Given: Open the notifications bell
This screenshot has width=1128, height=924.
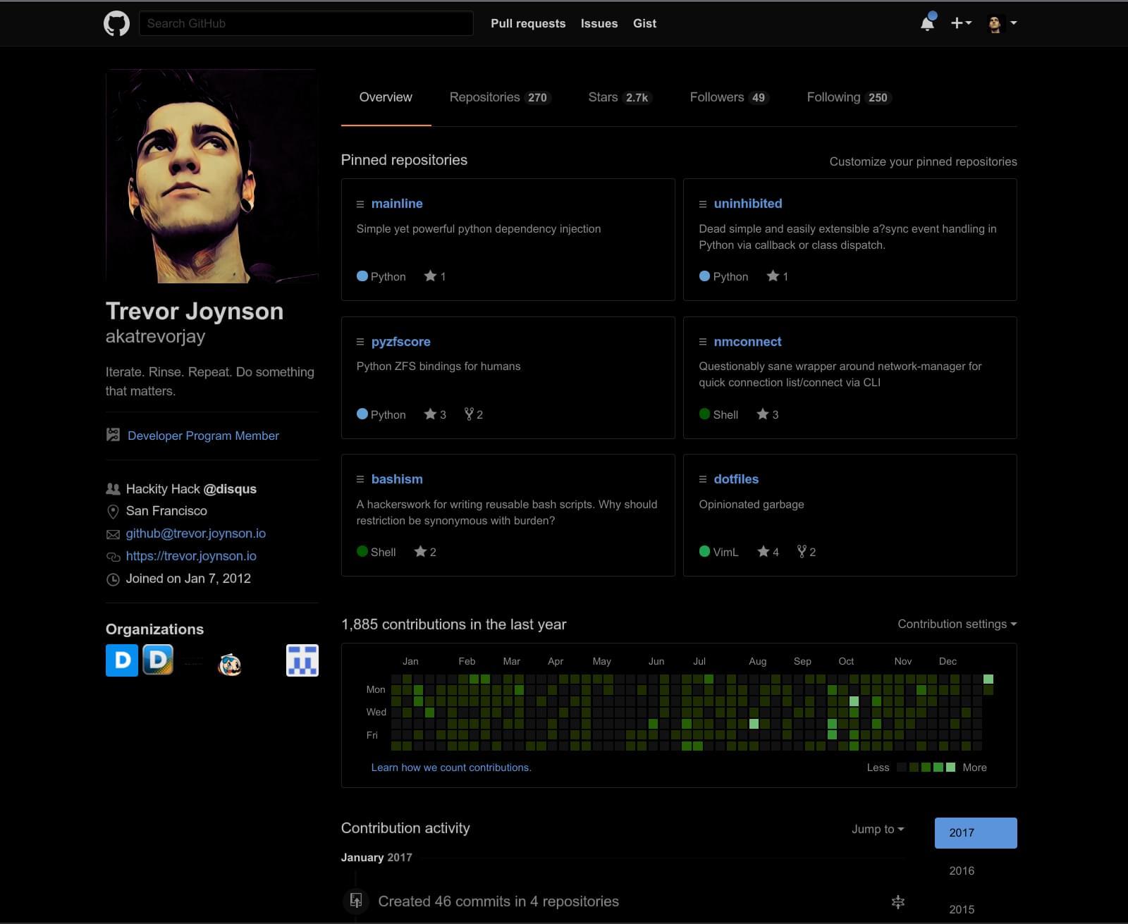Looking at the screenshot, I should 928,23.
